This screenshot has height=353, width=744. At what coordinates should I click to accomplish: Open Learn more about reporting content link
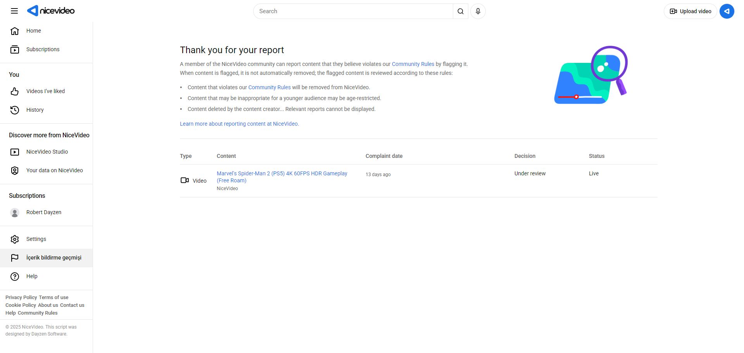[x=239, y=124]
